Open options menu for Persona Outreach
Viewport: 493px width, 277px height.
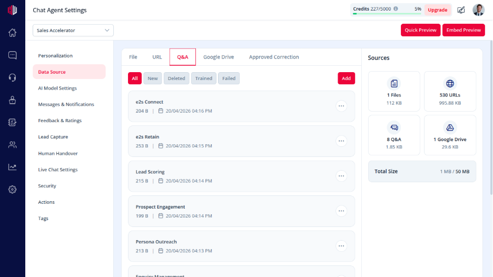pyautogui.click(x=341, y=246)
